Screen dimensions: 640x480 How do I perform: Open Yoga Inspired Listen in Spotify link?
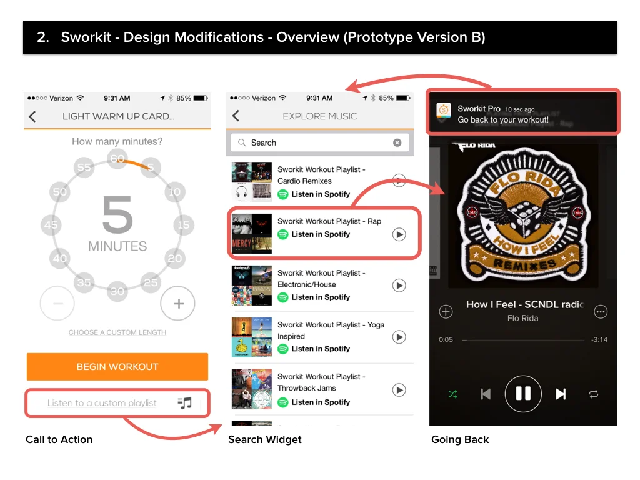pyautogui.click(x=314, y=349)
